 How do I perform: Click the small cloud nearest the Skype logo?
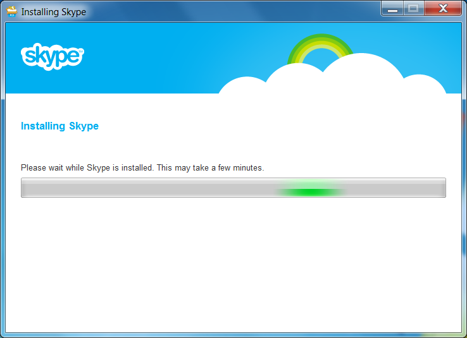tap(244, 86)
